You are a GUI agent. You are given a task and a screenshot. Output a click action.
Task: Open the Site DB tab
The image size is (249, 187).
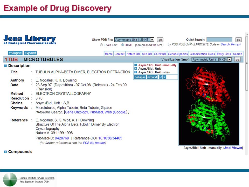pyautogui.click(x=147, y=54)
